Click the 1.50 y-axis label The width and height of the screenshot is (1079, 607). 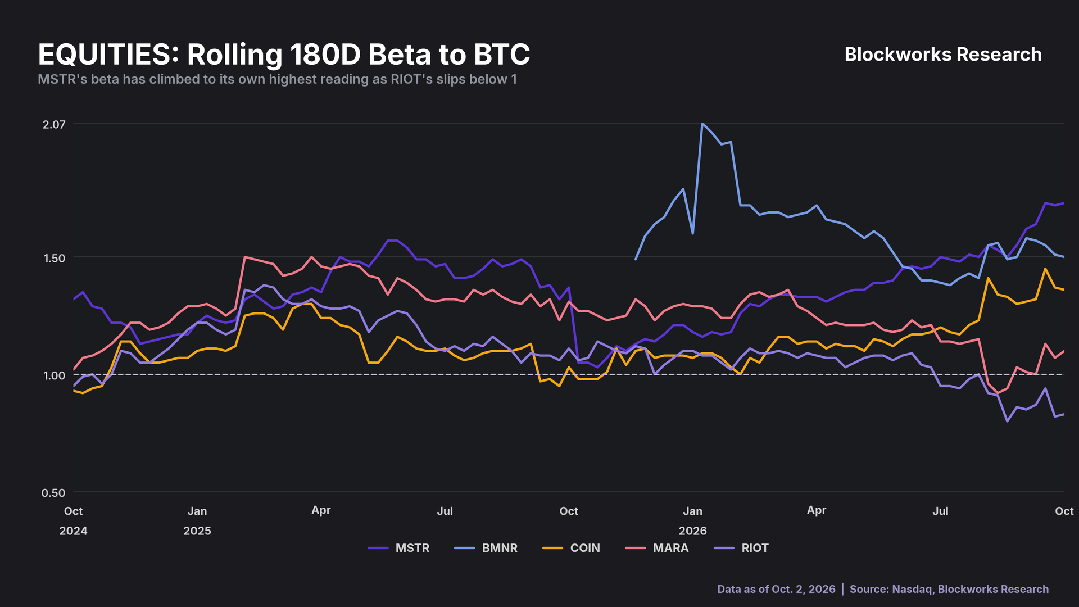[x=54, y=258]
